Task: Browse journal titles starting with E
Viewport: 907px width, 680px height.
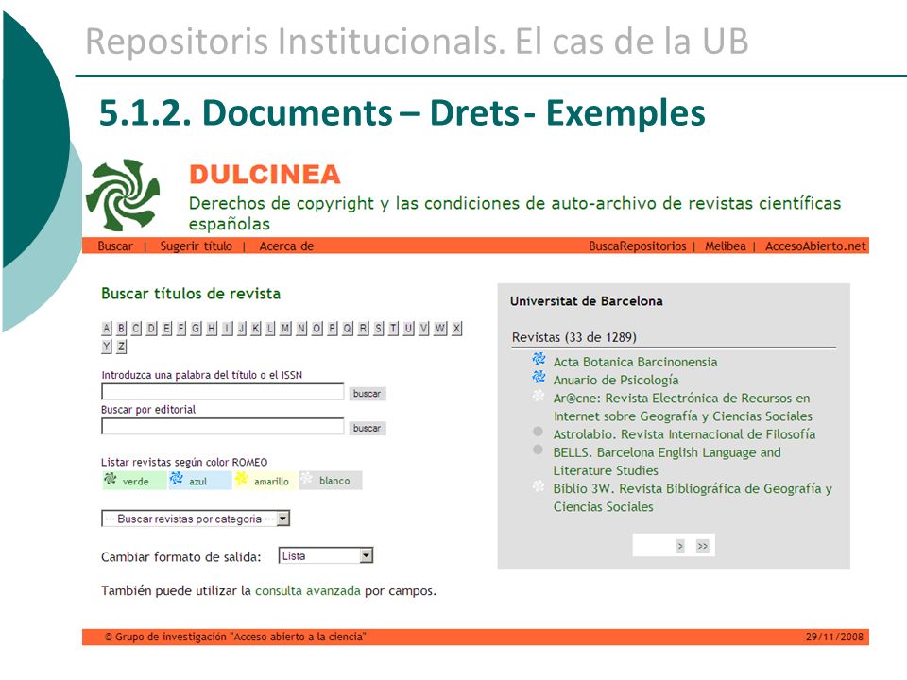Action: coord(166,329)
